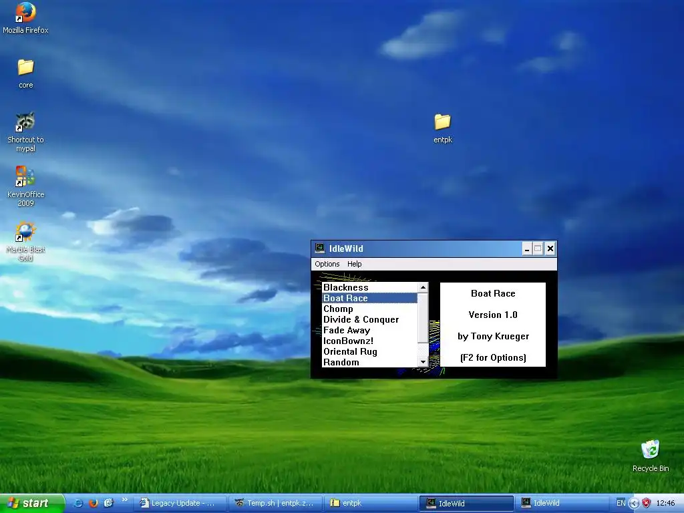
Task: Click the Version 1.0 text
Action: click(x=493, y=315)
